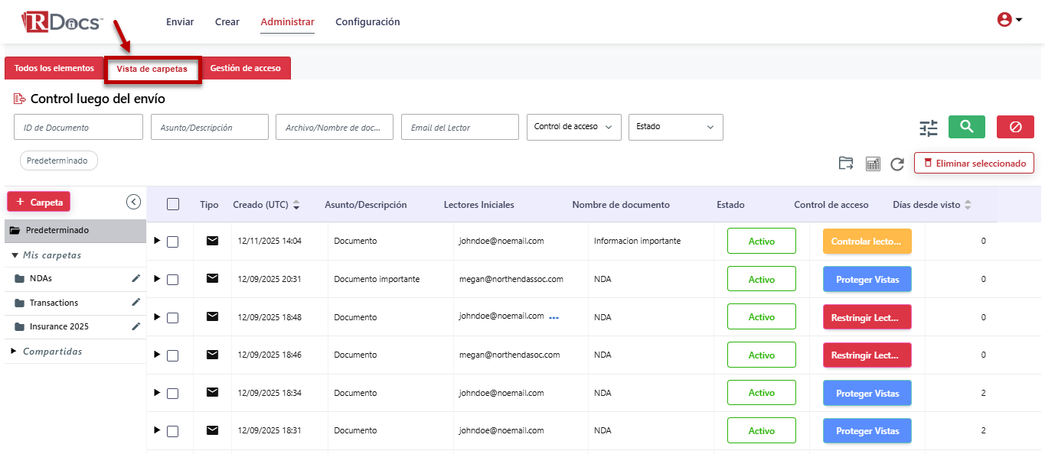Image resolution: width=1045 pixels, height=454 pixels.
Task: Click the red clear filters button
Action: click(x=1015, y=127)
